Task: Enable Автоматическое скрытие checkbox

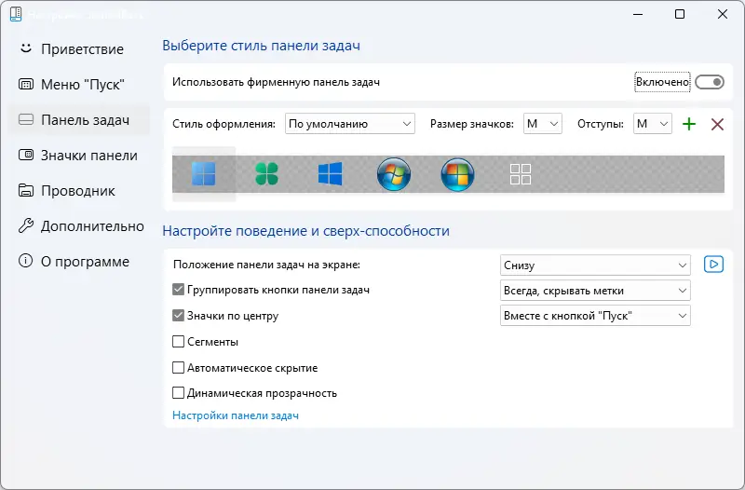Action: [178, 367]
